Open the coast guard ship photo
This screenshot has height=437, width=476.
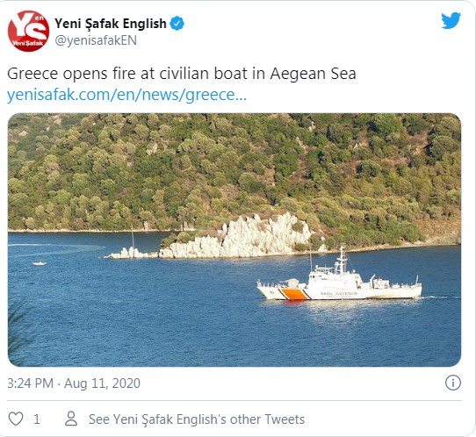click(x=234, y=240)
